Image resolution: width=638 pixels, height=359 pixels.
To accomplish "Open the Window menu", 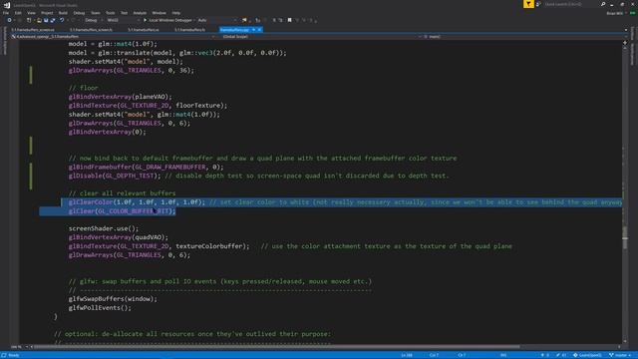I will click(159, 13).
